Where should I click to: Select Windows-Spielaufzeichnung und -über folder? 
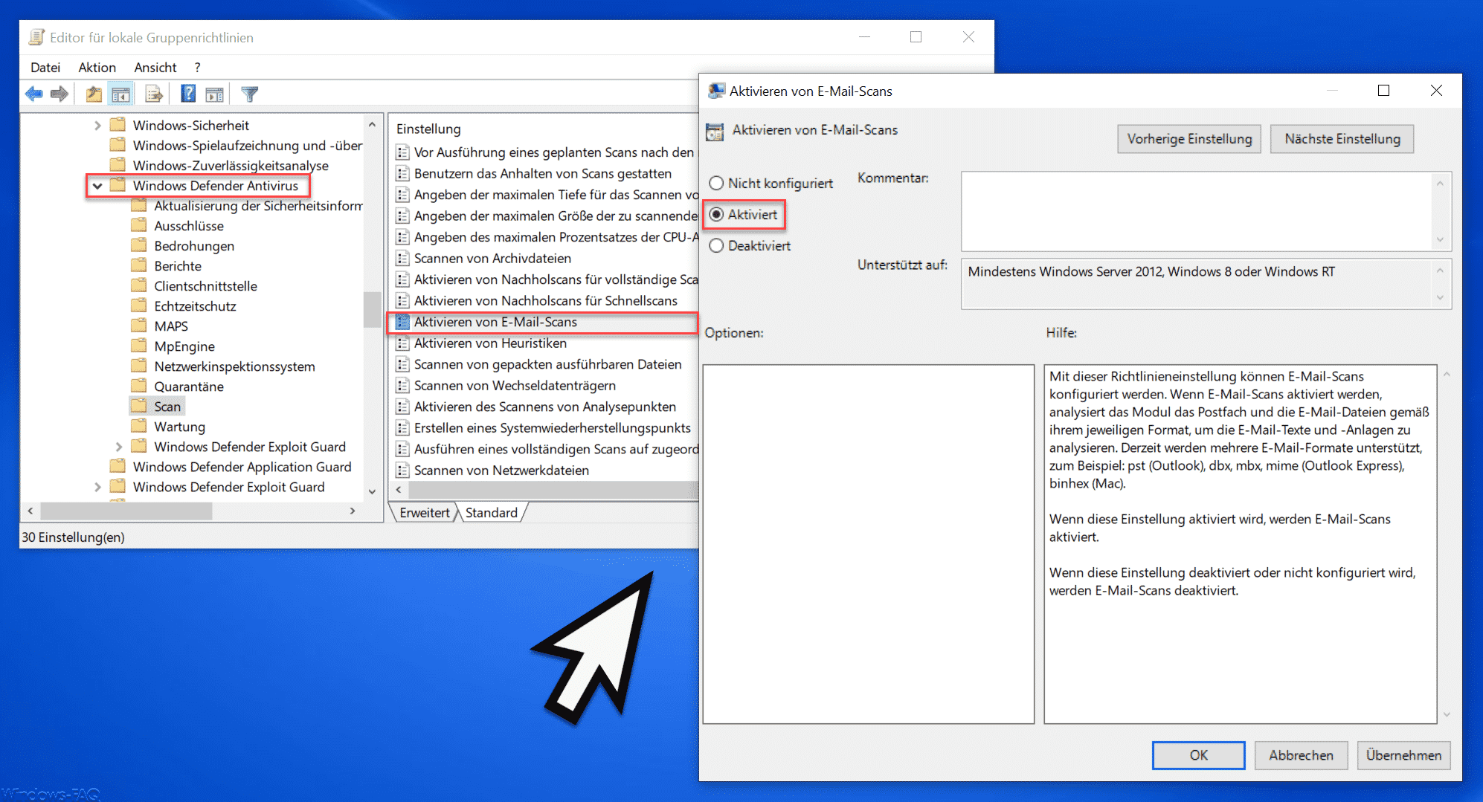point(248,145)
